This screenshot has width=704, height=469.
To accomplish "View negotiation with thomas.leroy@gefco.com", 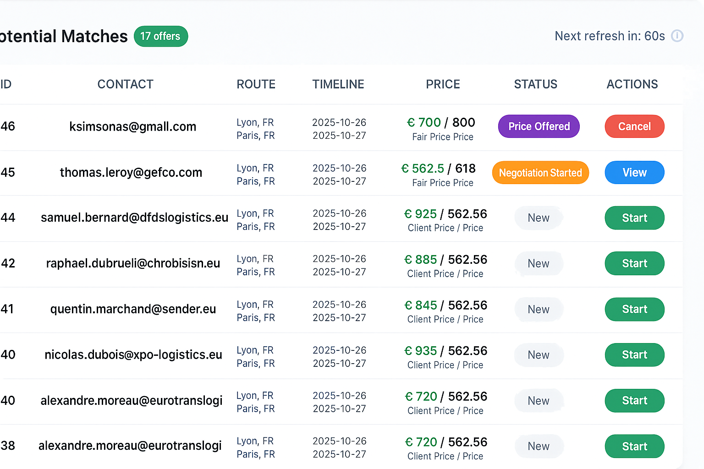I will click(x=634, y=173).
